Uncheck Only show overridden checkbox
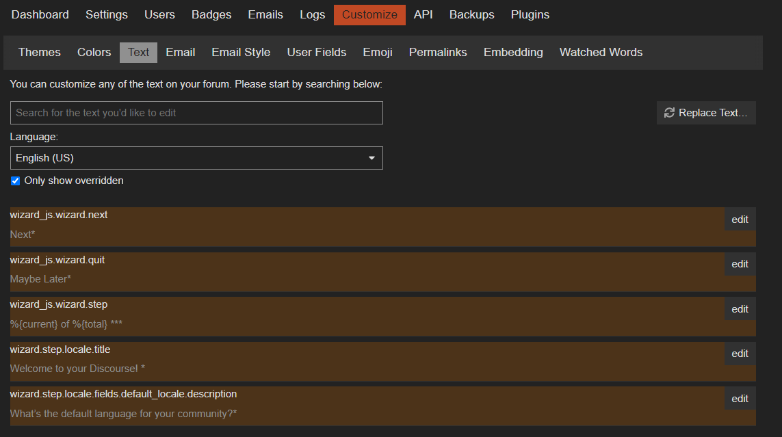This screenshot has height=437, width=782. pyautogui.click(x=16, y=181)
